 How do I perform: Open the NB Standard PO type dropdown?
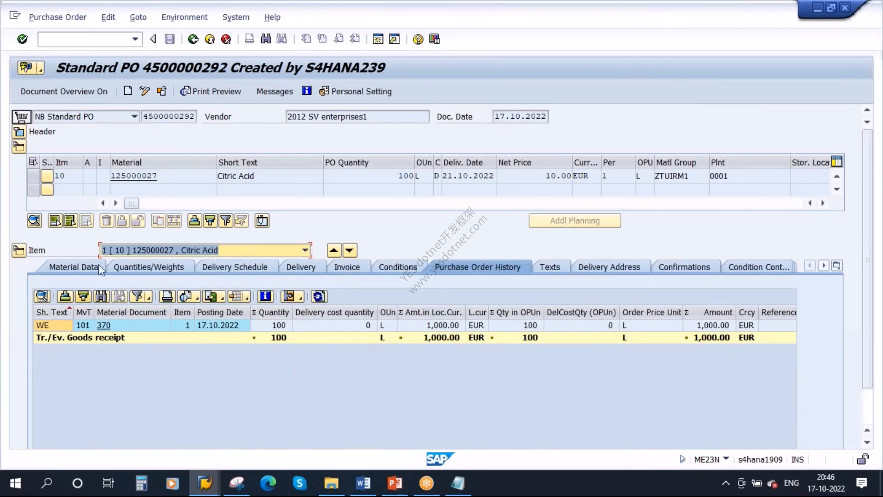pos(134,117)
